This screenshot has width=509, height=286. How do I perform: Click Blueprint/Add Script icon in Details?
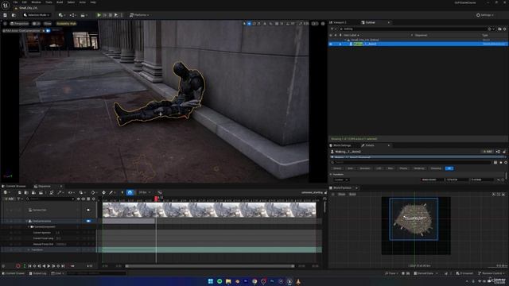tap(498, 152)
